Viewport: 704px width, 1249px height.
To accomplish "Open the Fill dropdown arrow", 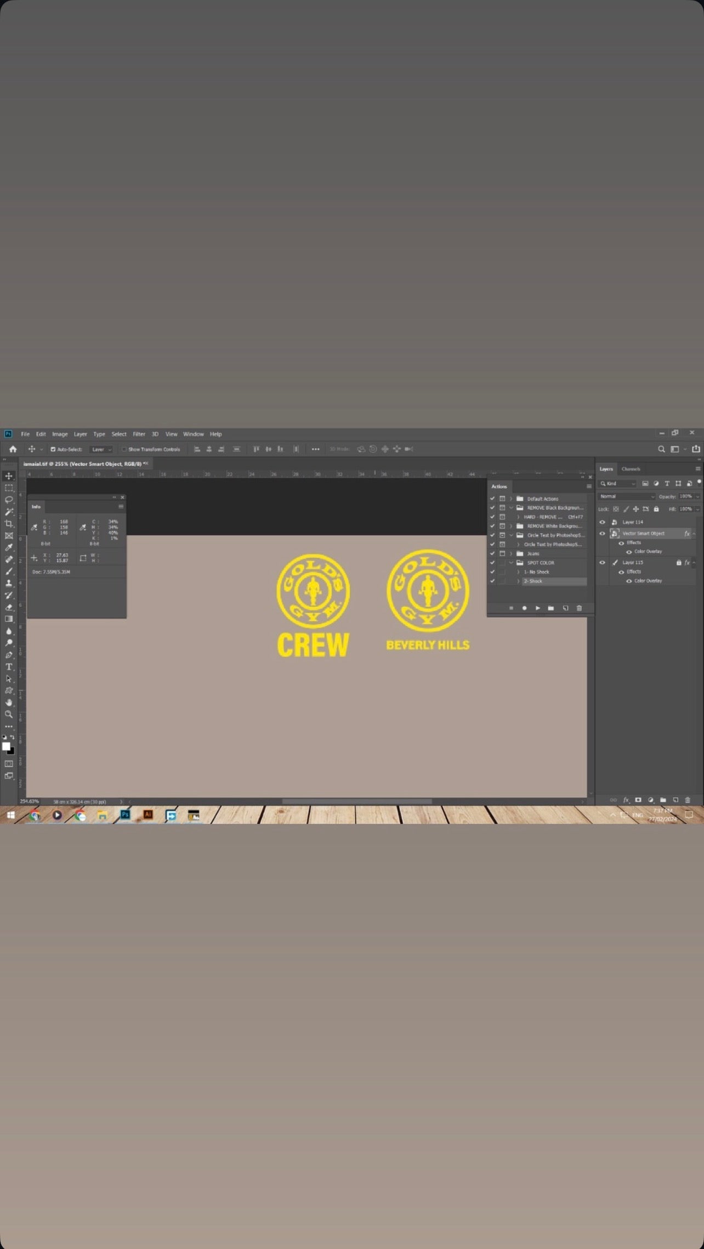I will click(697, 509).
